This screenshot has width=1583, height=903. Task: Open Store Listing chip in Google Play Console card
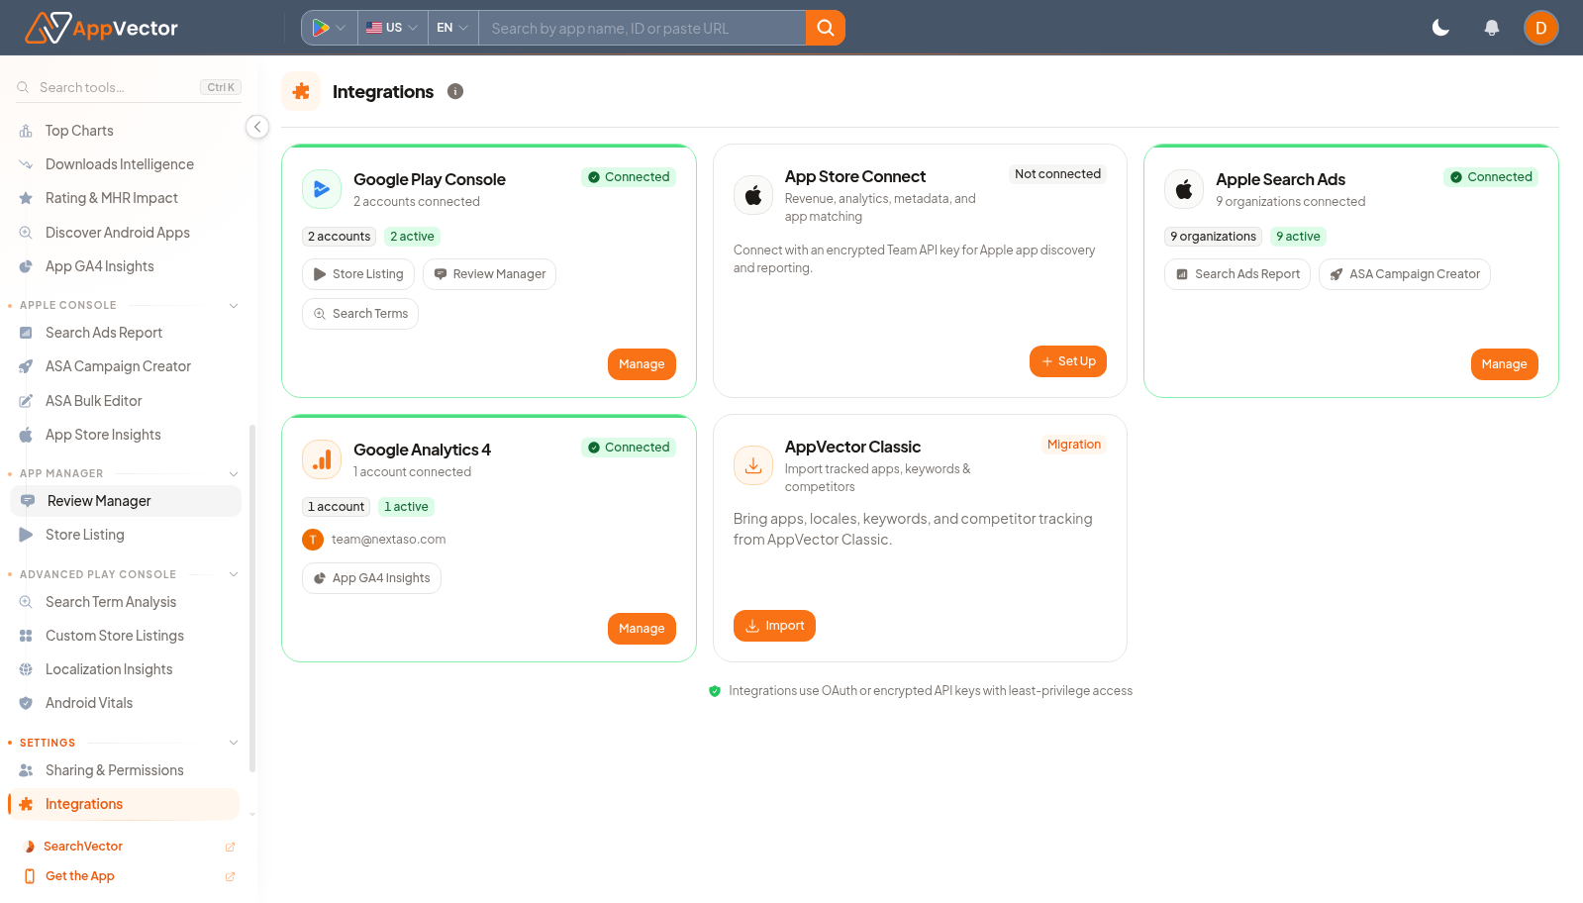358,274
